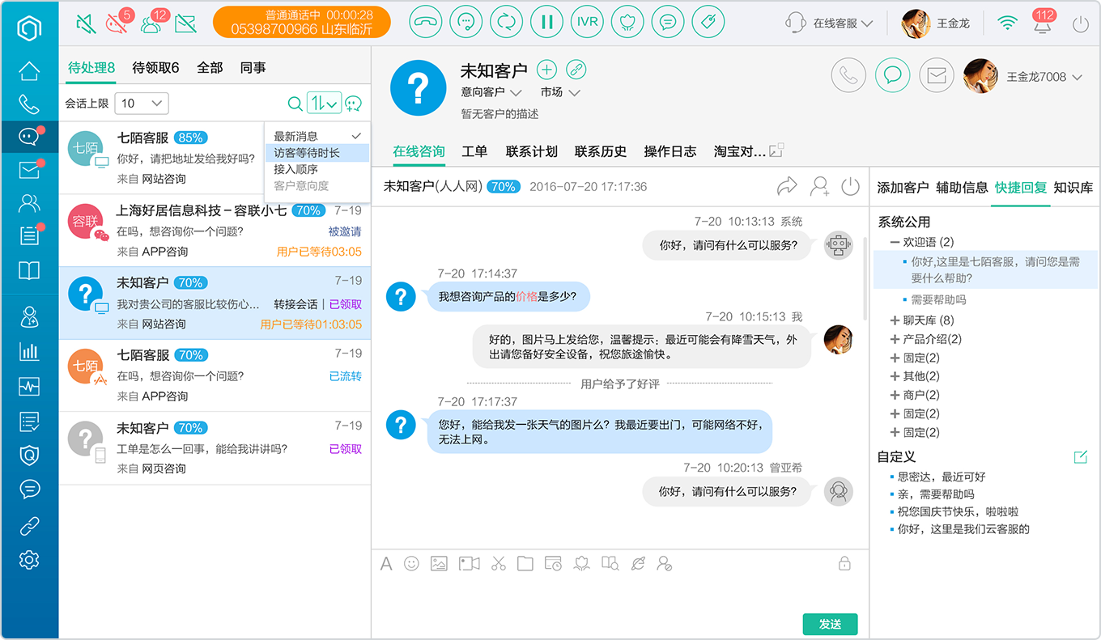Click the chat history scrollbar
Screen dimensions: 1101x640
[x=864, y=275]
